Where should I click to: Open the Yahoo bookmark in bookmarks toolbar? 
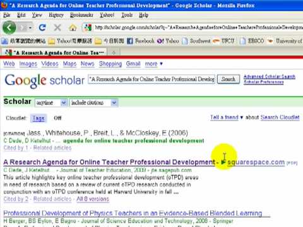click(168, 41)
